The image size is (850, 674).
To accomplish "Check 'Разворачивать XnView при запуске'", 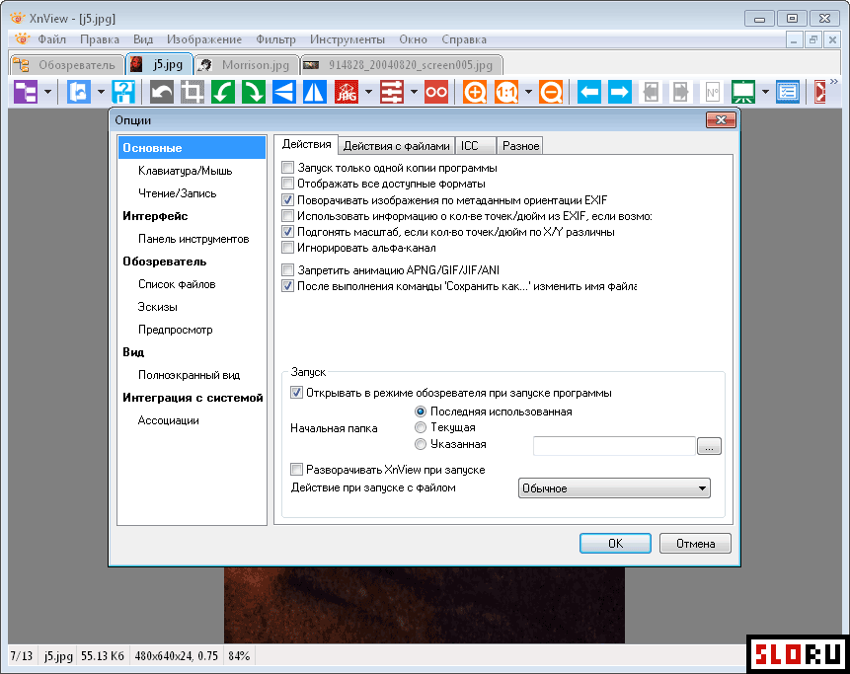I will tap(297, 470).
